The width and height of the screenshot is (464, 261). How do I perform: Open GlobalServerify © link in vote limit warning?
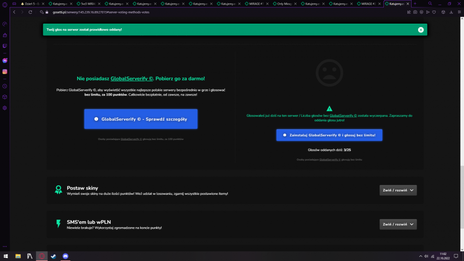click(x=343, y=115)
